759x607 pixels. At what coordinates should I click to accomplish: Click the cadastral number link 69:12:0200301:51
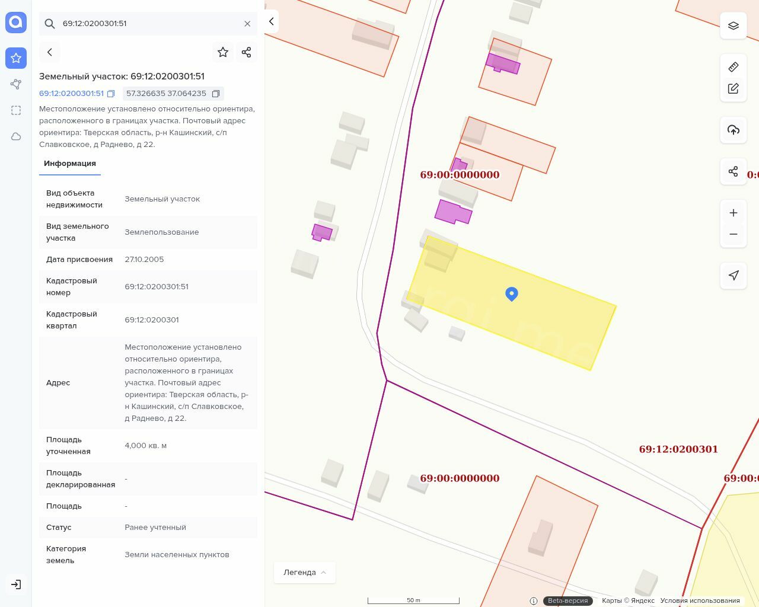pyautogui.click(x=71, y=94)
